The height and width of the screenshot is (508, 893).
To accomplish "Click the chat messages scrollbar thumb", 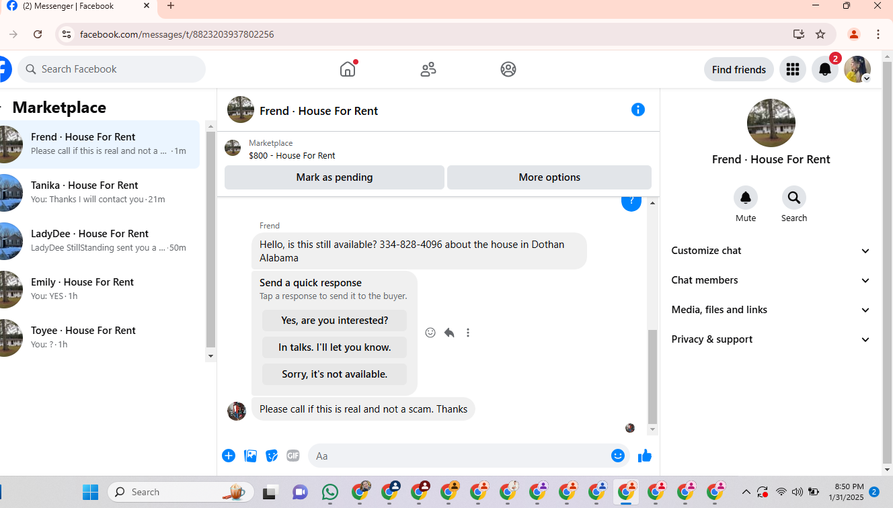I will click(x=652, y=376).
